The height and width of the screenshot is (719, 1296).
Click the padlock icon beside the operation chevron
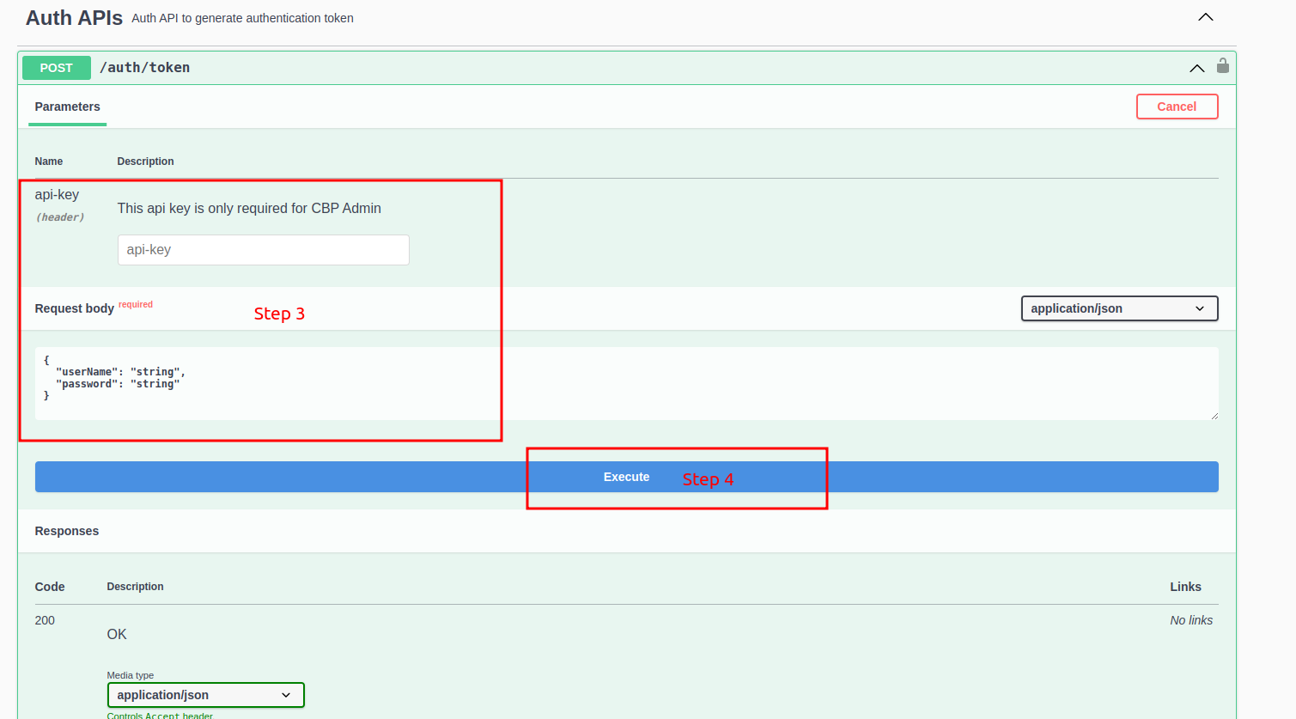click(1222, 66)
